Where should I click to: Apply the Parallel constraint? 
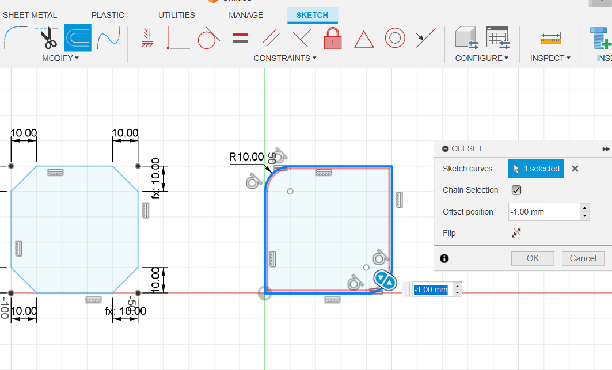pos(271,38)
